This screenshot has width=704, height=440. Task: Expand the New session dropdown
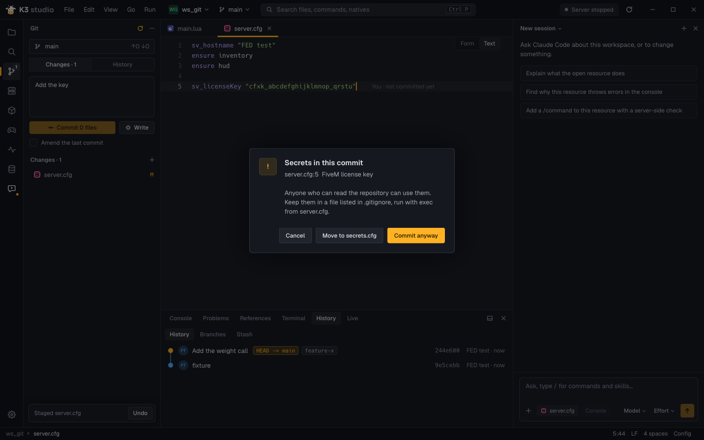[541, 28]
